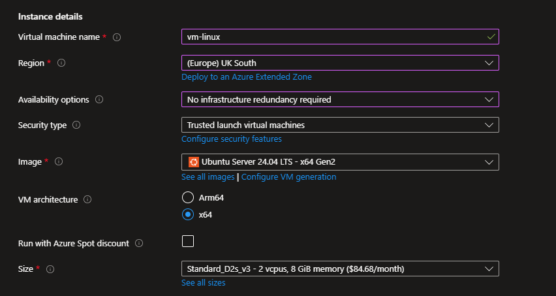Open the Availability options dropdown
556x296 pixels.
[x=339, y=99]
